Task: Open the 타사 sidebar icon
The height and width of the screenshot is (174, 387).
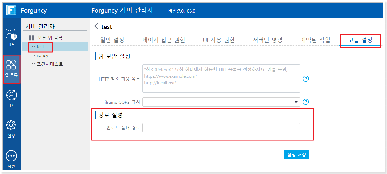Action: point(11,95)
